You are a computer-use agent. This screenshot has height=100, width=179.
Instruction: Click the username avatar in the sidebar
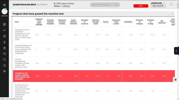(5, 12)
